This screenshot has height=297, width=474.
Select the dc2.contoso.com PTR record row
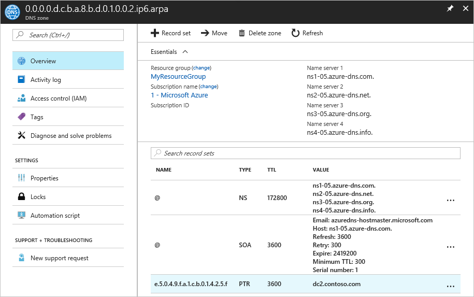tap(305, 284)
